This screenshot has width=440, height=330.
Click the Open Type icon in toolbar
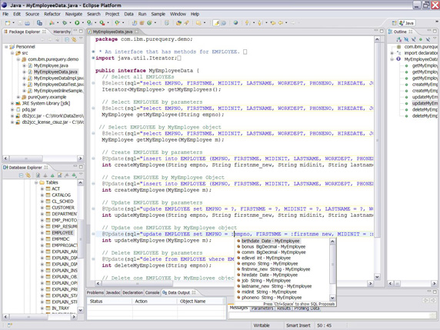tap(178, 23)
